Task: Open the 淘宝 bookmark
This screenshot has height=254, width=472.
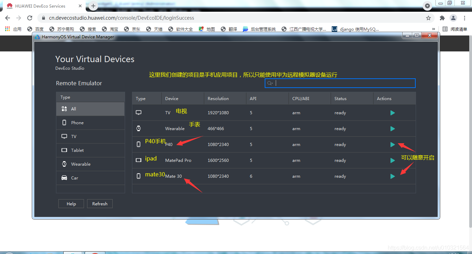Action: (x=110, y=29)
